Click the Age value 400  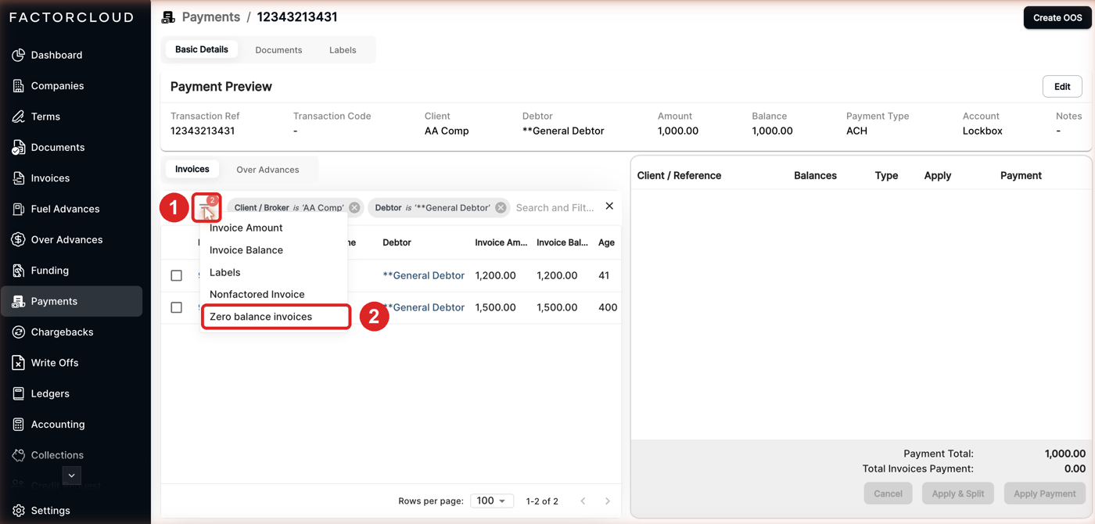pyautogui.click(x=608, y=307)
